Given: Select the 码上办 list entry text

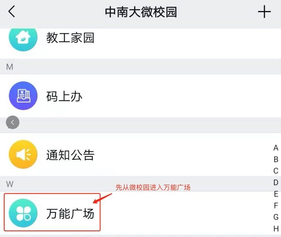Looking at the screenshot, I should point(64,96).
